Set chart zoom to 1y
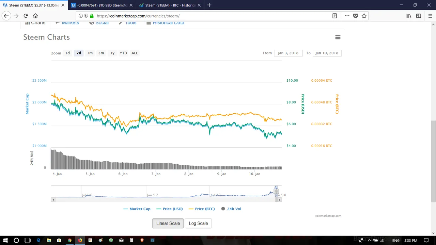The width and height of the screenshot is (436, 245). pos(112,53)
